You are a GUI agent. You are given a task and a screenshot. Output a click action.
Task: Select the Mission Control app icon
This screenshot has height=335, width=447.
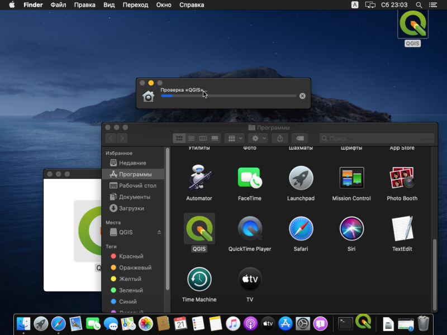[x=351, y=178]
